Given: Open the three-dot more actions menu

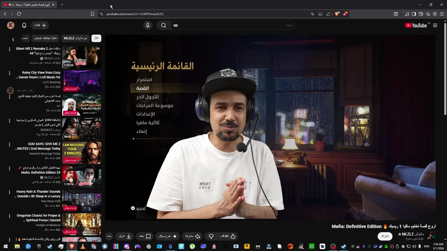Looking at the screenshot, I should coord(109,236).
